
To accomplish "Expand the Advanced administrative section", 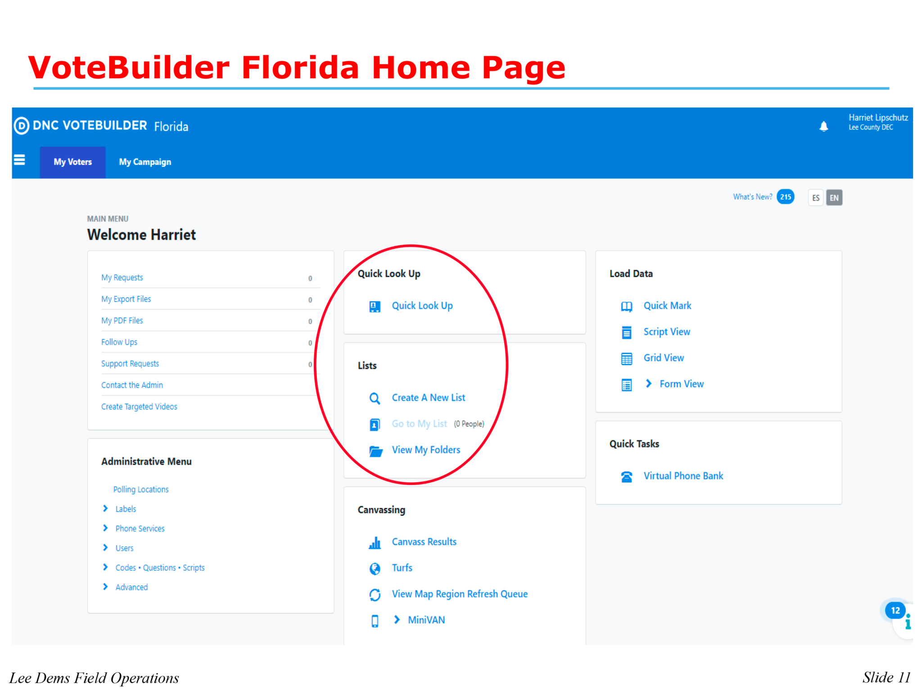I will [x=105, y=587].
